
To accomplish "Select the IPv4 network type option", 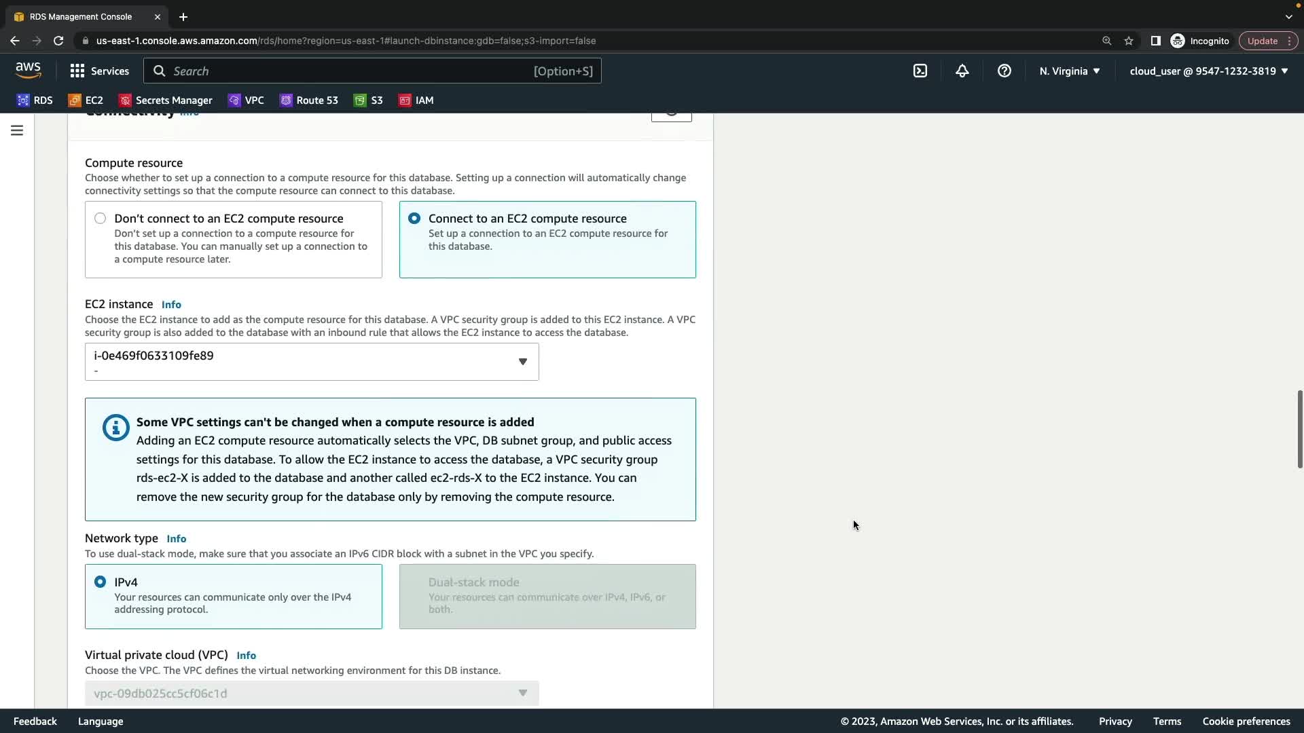I will (x=101, y=582).
